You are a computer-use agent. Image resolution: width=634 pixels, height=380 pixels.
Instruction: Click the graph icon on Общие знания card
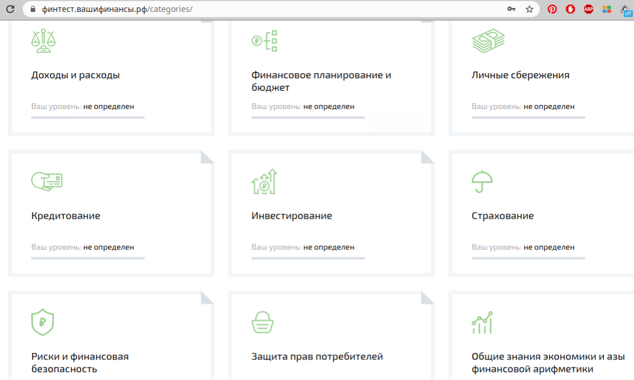click(482, 321)
